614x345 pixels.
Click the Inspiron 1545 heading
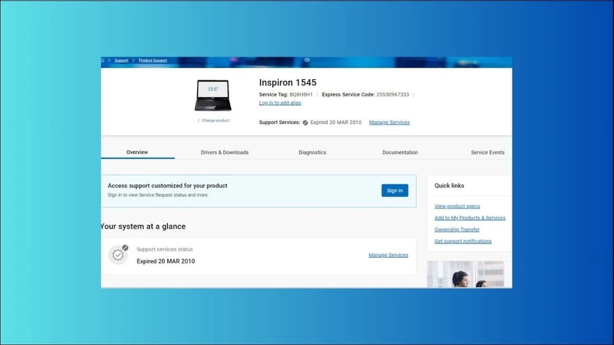pos(287,82)
